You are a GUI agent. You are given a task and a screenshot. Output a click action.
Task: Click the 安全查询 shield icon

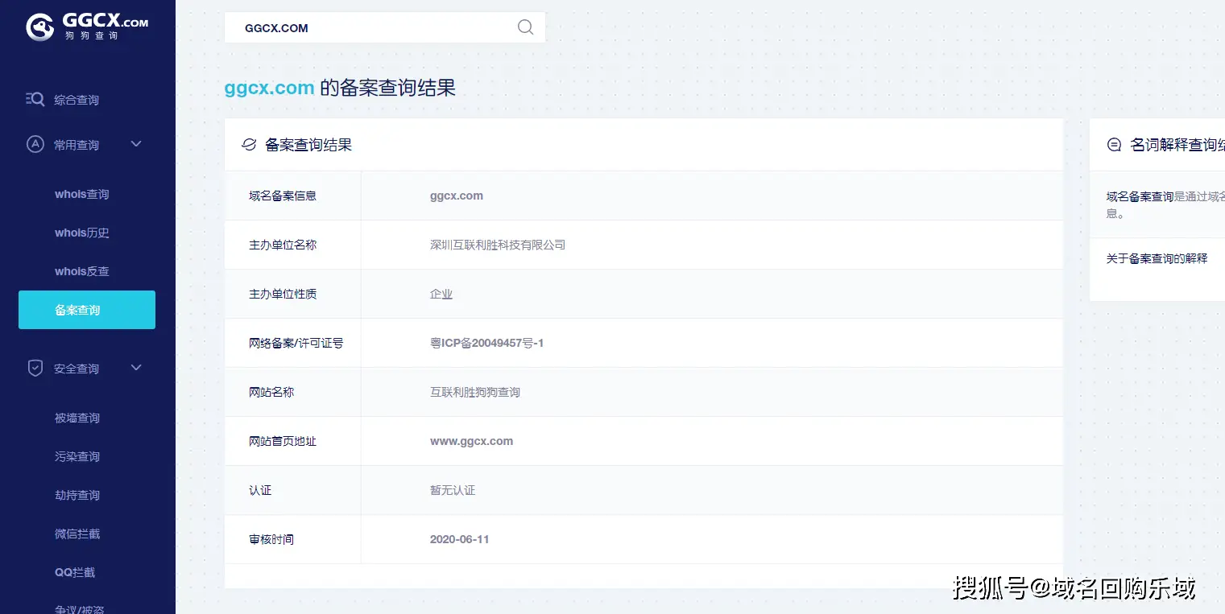tap(35, 368)
